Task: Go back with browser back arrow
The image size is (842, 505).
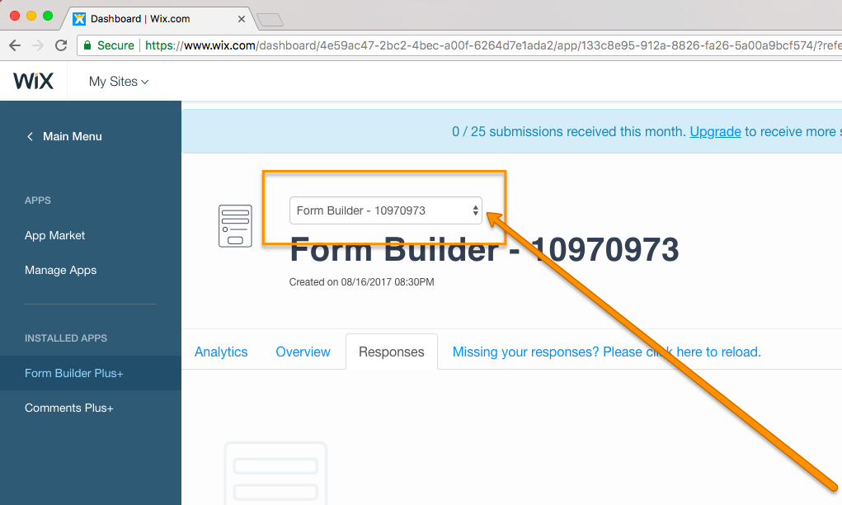Action: coord(15,45)
